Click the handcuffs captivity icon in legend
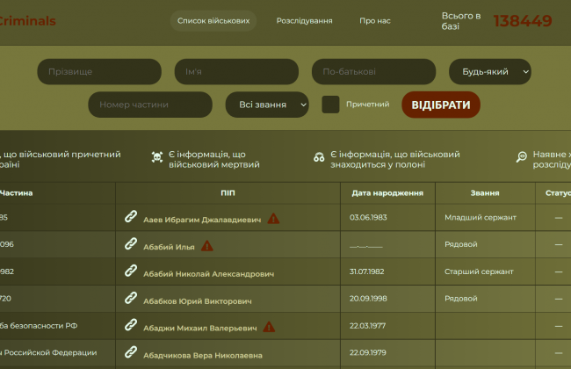 [x=319, y=158]
